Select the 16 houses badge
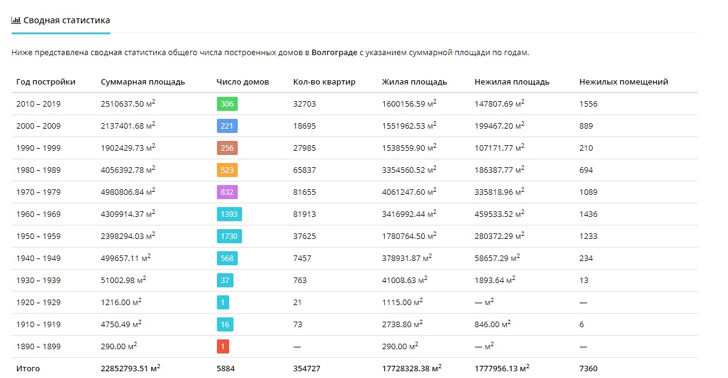Screen dimensions: 728x378 tap(225, 325)
